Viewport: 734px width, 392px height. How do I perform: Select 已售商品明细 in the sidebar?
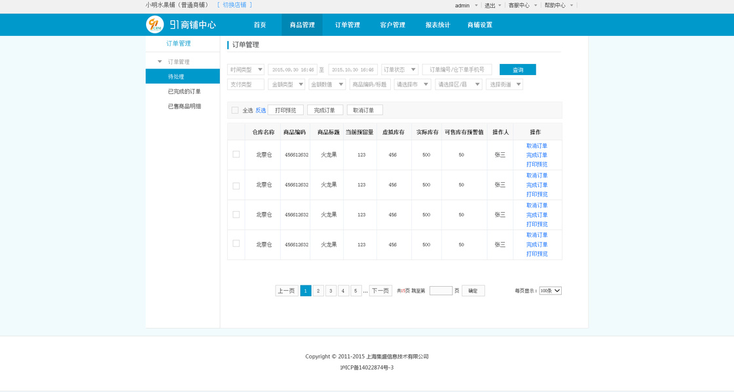185,106
